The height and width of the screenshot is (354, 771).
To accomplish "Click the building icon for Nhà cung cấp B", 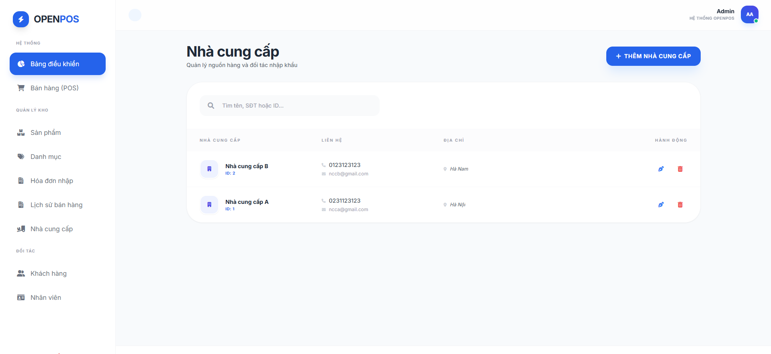I will coord(209,169).
